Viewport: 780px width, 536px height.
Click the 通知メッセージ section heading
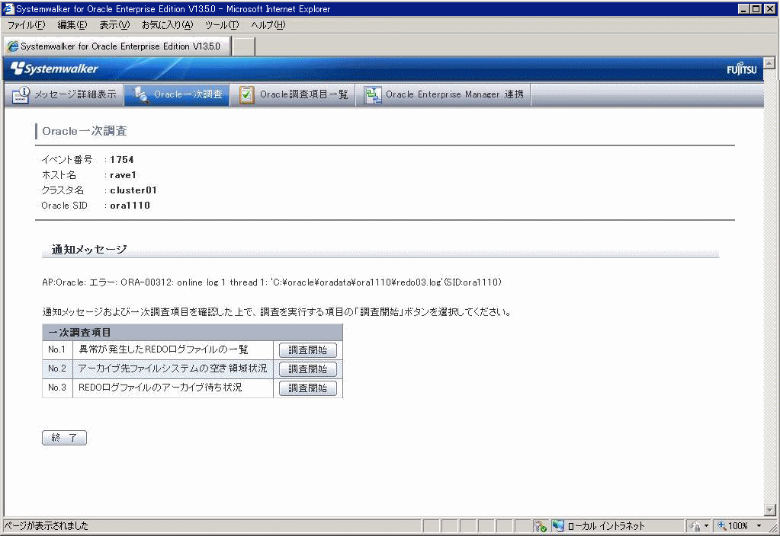(89, 250)
